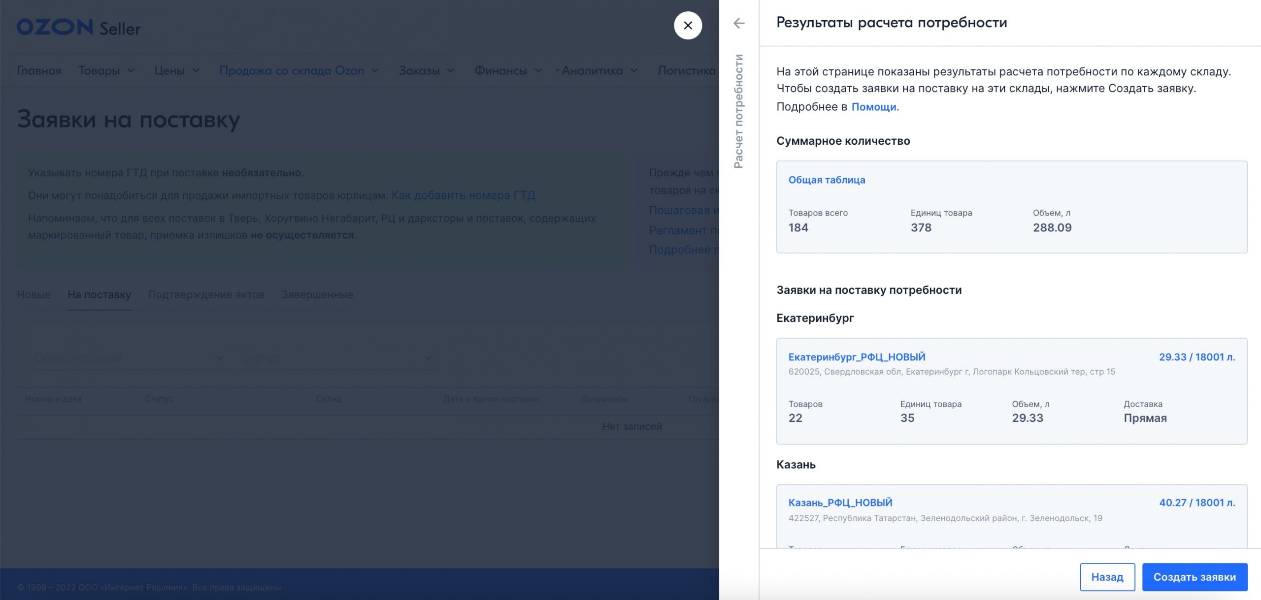Image resolution: width=1261 pixels, height=600 pixels.
Task: Click the Екатеринбург Товаров value 22
Action: [796, 418]
